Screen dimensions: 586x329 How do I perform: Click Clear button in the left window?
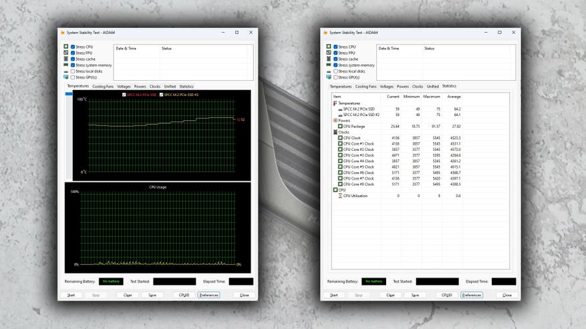pyautogui.click(x=128, y=295)
